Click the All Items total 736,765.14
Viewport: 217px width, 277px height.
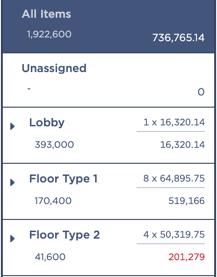178,38
